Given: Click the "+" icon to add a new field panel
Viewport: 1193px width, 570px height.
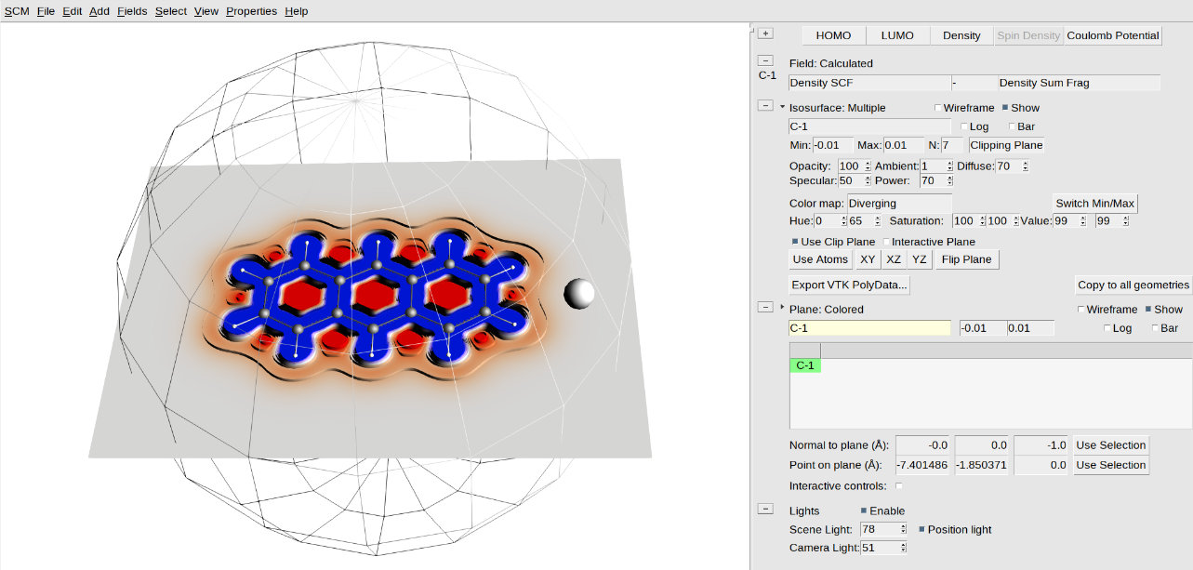Looking at the screenshot, I should (765, 32).
